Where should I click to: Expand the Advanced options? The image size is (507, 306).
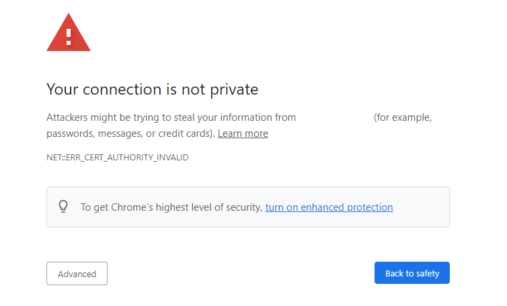pos(77,274)
